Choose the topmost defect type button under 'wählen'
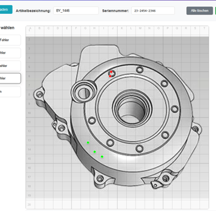Screen dimensions: 216x211 (10, 40)
